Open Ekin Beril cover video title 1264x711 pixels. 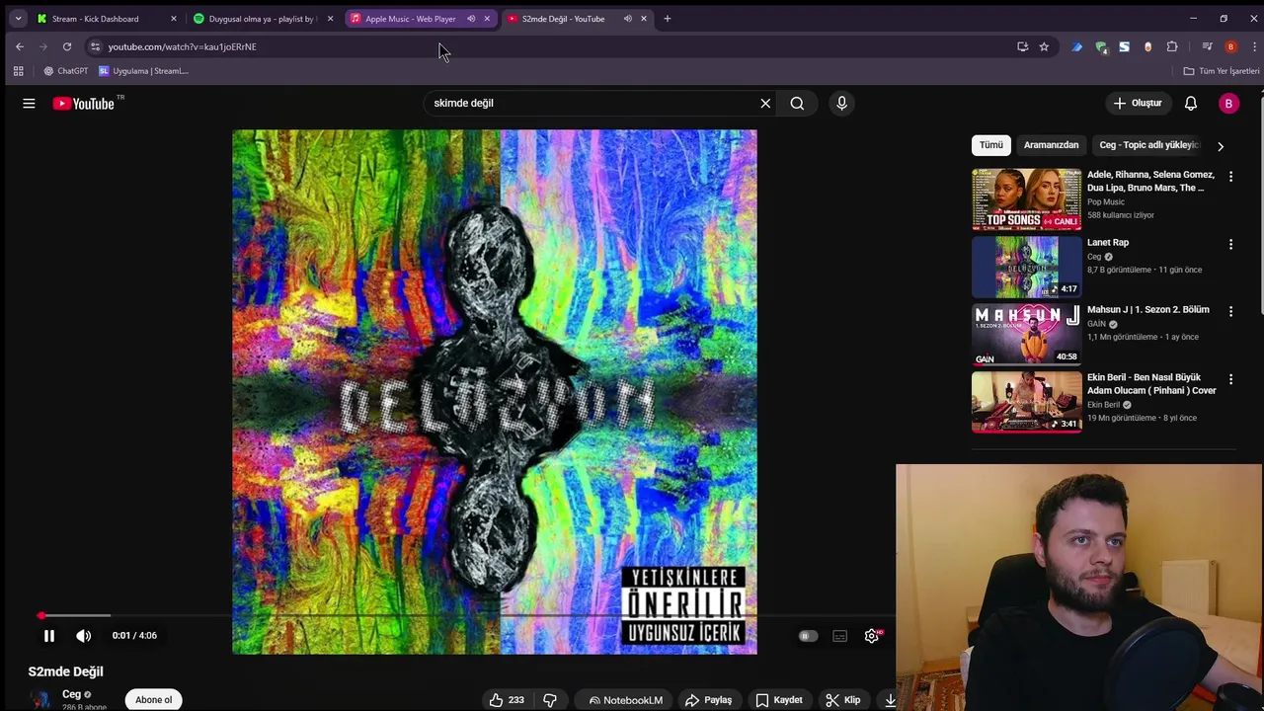pos(1151,384)
